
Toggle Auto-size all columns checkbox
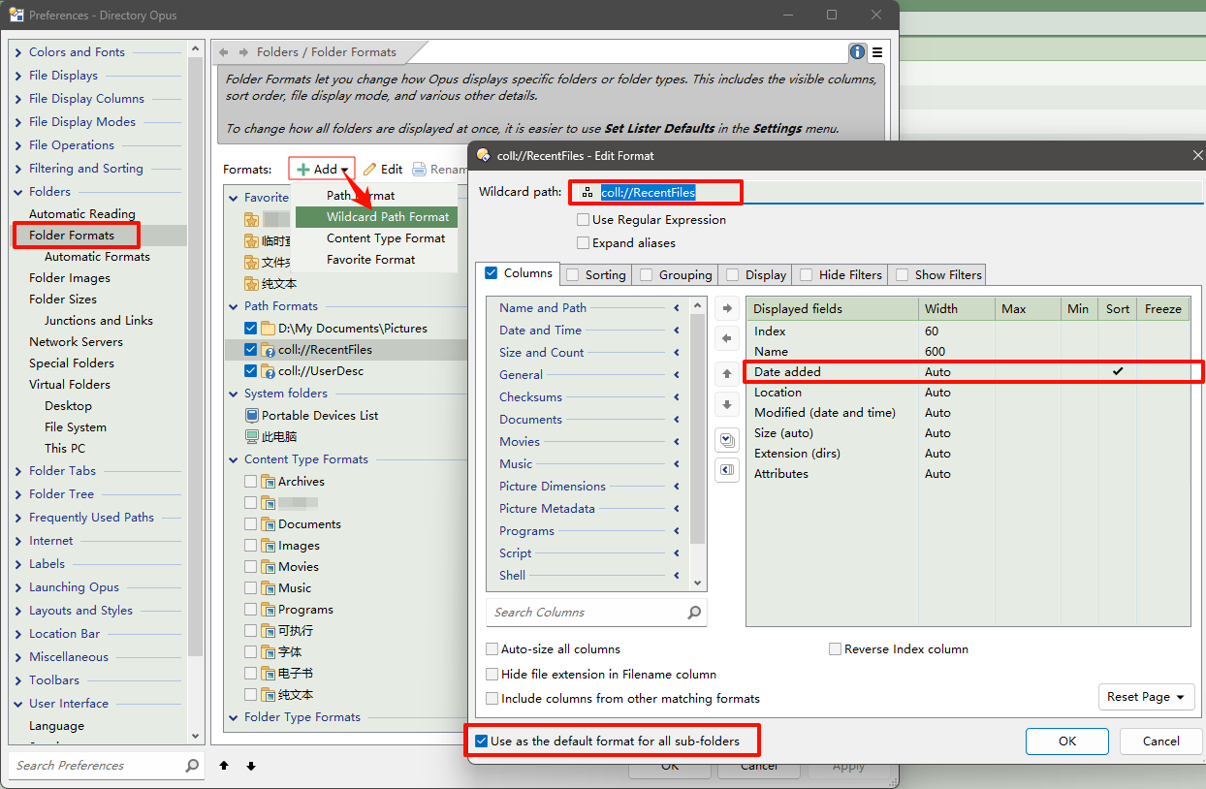(x=492, y=649)
